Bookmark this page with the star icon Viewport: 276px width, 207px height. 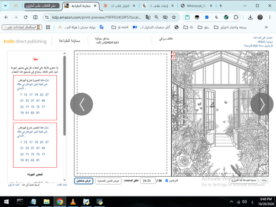(x=174, y=17)
